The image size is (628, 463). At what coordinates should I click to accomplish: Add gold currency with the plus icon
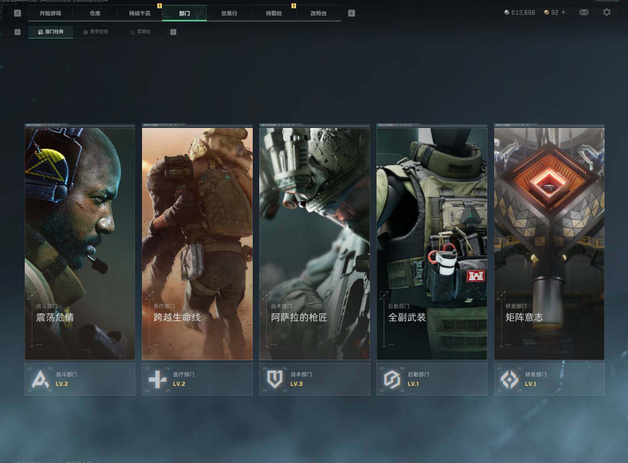coord(563,12)
